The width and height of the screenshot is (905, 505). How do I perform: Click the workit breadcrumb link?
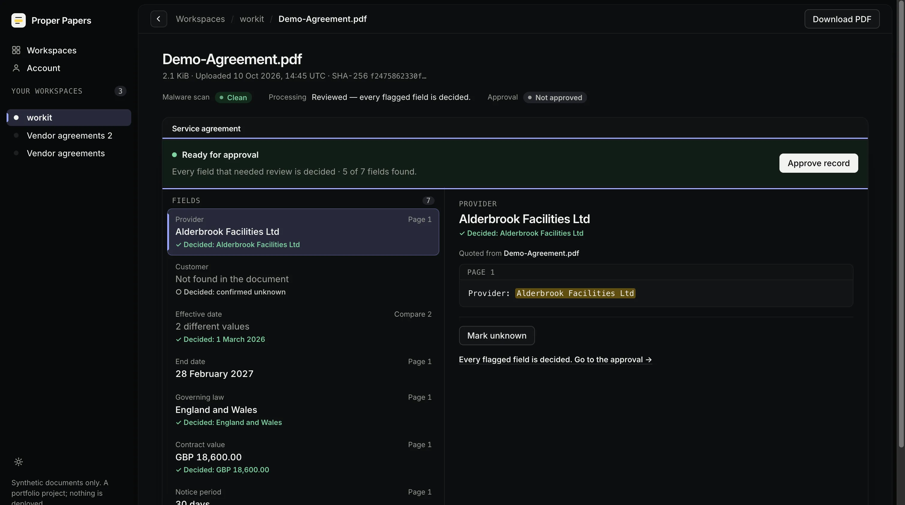click(251, 19)
